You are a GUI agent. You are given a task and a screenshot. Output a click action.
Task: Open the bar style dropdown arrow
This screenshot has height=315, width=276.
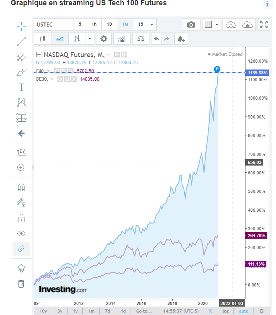click(x=89, y=39)
